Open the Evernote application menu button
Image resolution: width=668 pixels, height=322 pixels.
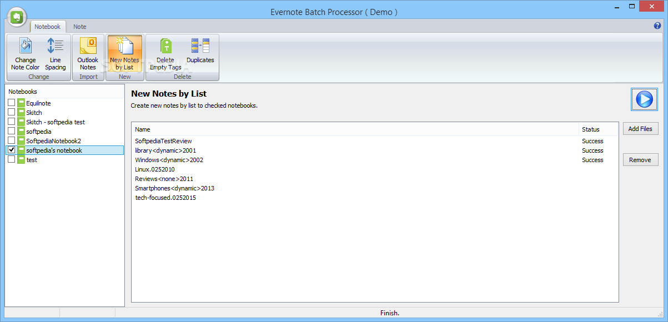(16, 17)
